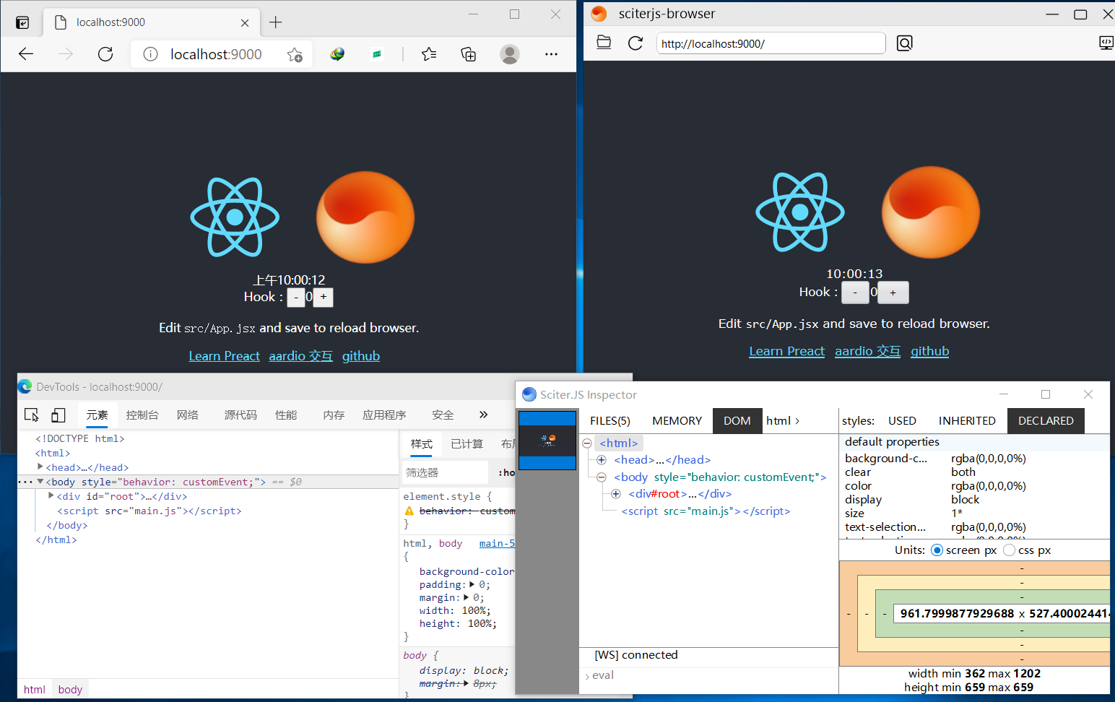
Task: Open a new tab in Edge
Action: 275,22
